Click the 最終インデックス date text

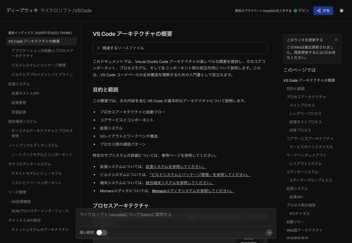pos(40,33)
